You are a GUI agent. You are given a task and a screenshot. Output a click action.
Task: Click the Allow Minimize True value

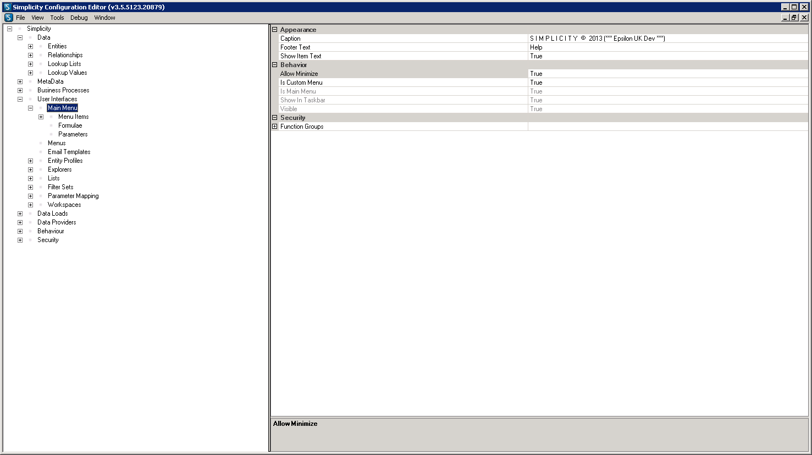click(x=668, y=74)
